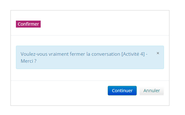Click the 'Merci ?' text in the alert

pos(29,61)
